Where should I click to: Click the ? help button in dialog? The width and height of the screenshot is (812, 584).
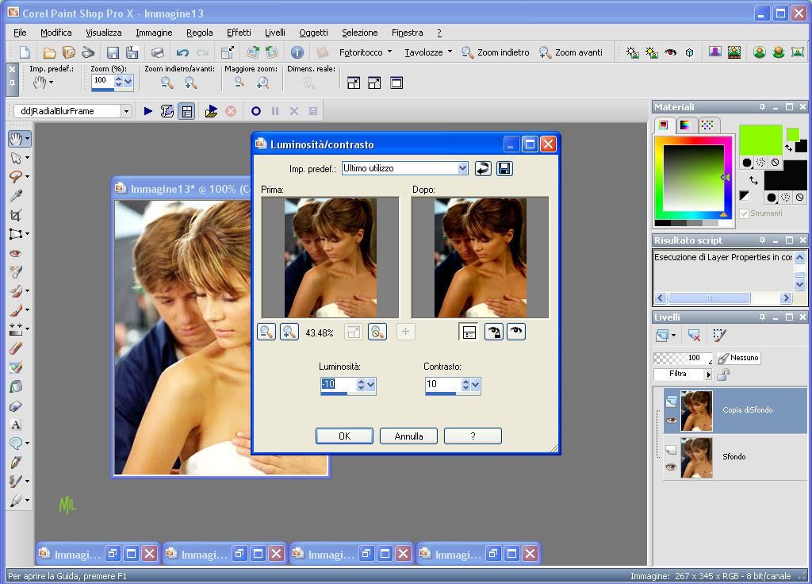pyautogui.click(x=473, y=436)
